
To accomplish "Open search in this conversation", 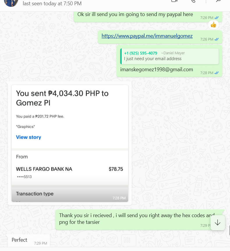I will (x=218, y=1).
